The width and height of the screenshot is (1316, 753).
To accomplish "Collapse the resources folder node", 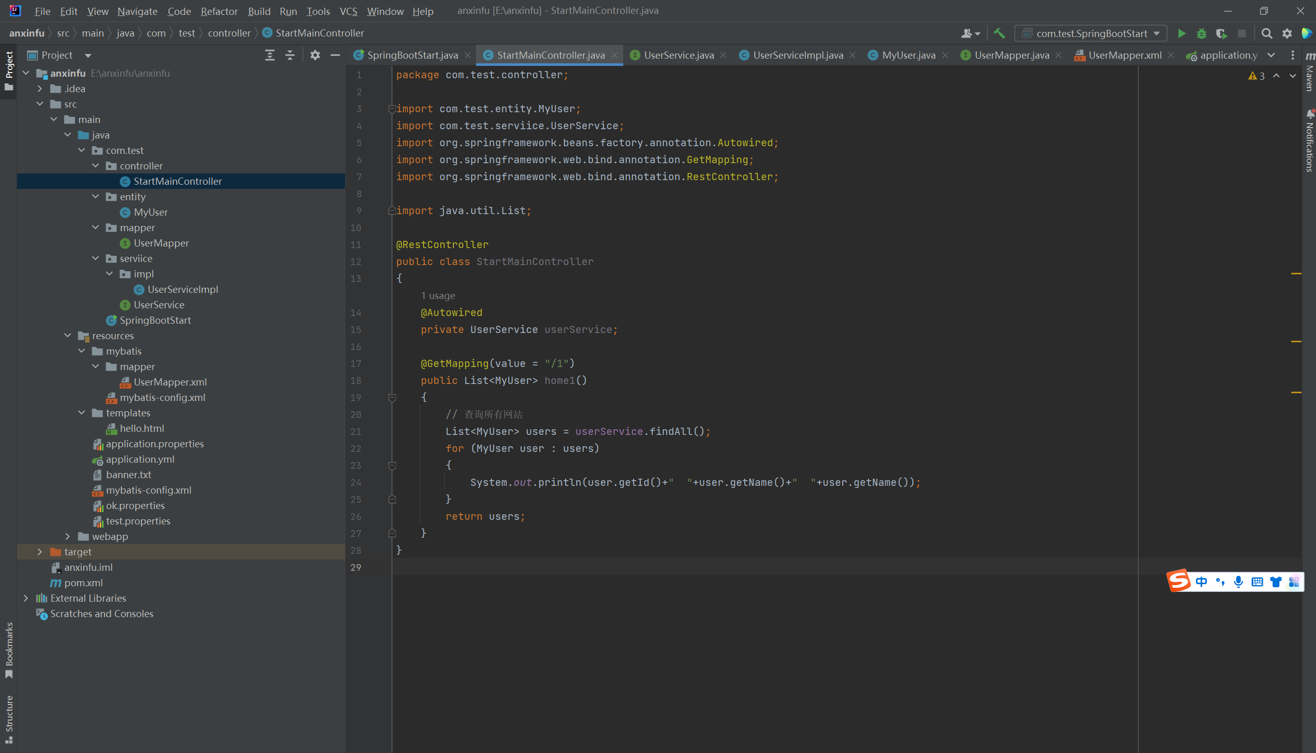I will click(68, 336).
